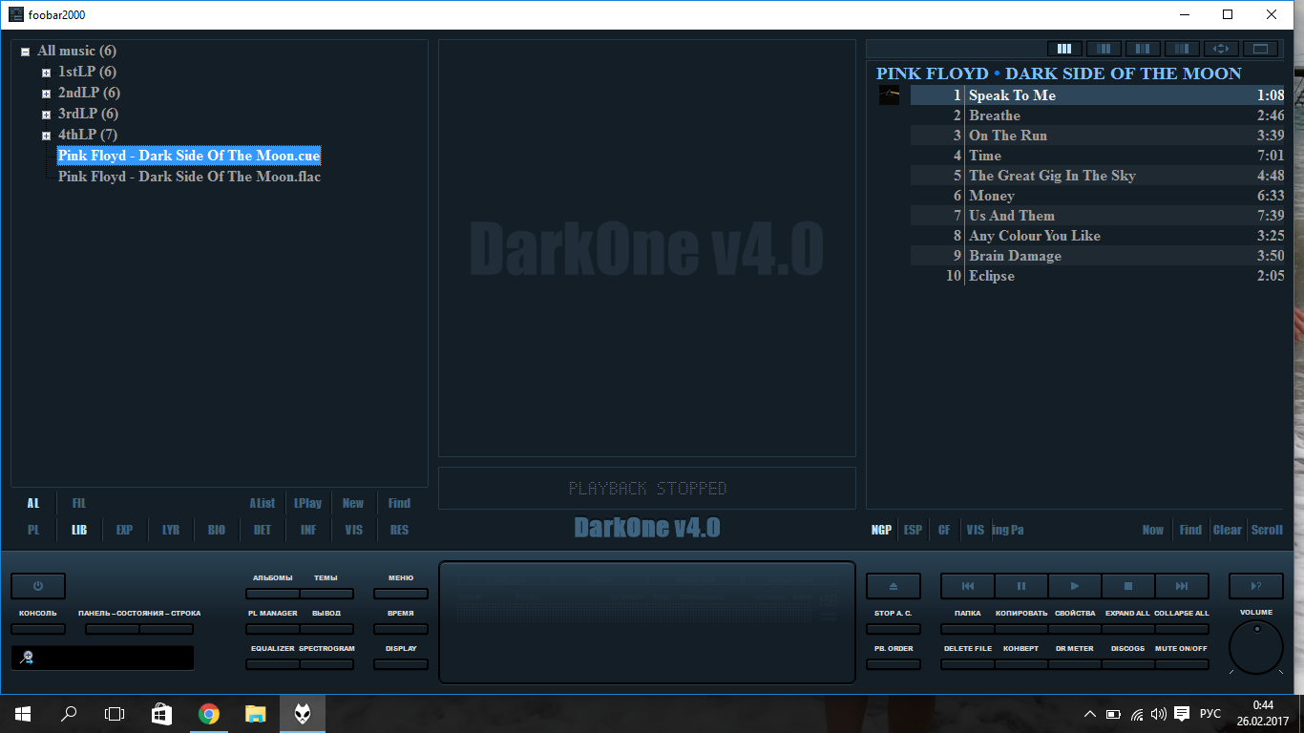Open Task View from the taskbar
This screenshot has height=733, width=1304.
tap(115, 713)
